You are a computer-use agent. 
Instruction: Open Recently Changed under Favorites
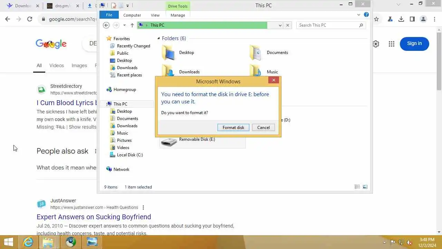pyautogui.click(x=133, y=46)
